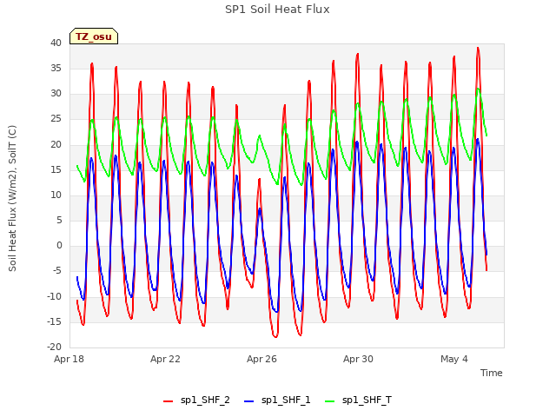Click the Apr 22 x-axis tick label

[165, 359]
